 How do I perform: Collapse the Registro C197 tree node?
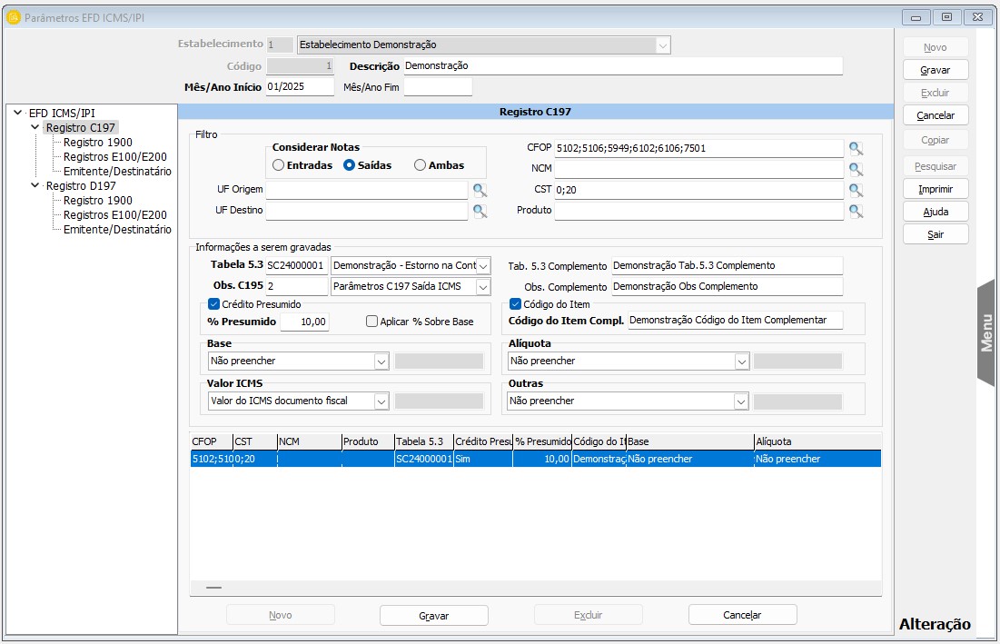pos(35,128)
